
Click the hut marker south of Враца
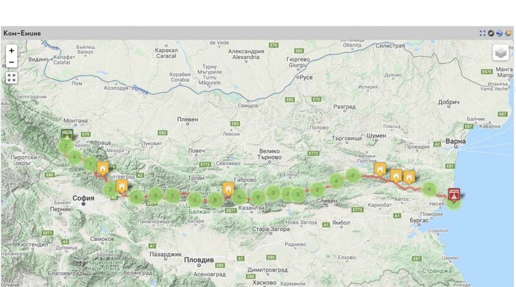tap(103, 169)
